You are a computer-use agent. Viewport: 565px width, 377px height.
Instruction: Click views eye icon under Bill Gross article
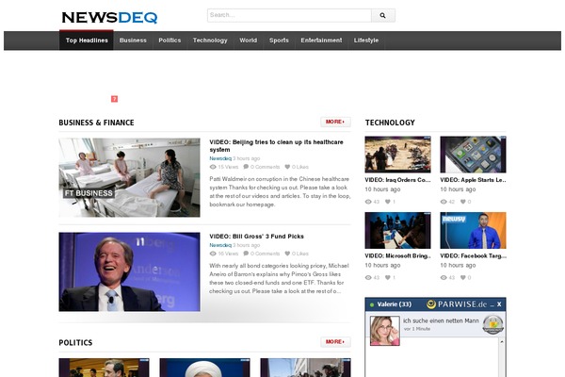point(213,254)
